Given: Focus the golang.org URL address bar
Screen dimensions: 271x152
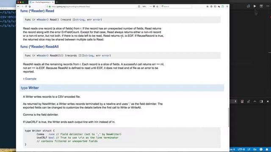Looking at the screenshot, I should coord(93,6).
